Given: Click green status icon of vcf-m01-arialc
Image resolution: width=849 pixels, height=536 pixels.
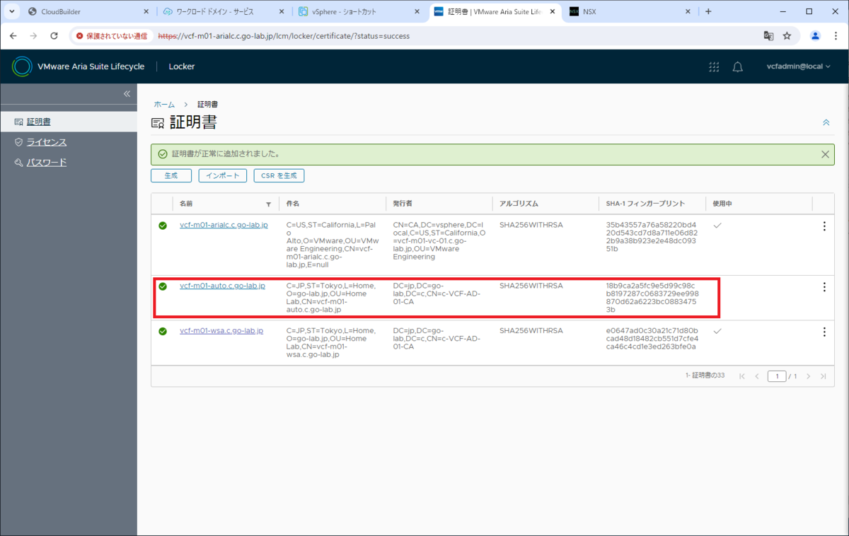Looking at the screenshot, I should pos(163,226).
